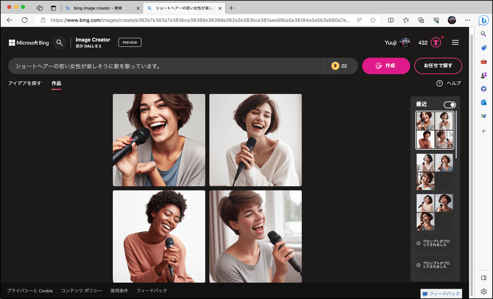Open the favorites list icon
The image size is (493, 299).
pyautogui.click(x=406, y=20)
